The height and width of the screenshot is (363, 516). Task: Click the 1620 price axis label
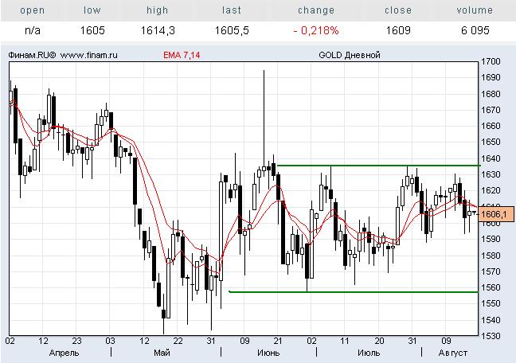[x=491, y=190]
